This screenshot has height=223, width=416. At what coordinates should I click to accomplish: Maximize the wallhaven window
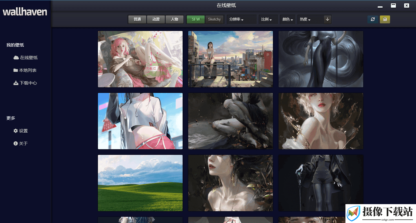click(393, 5)
